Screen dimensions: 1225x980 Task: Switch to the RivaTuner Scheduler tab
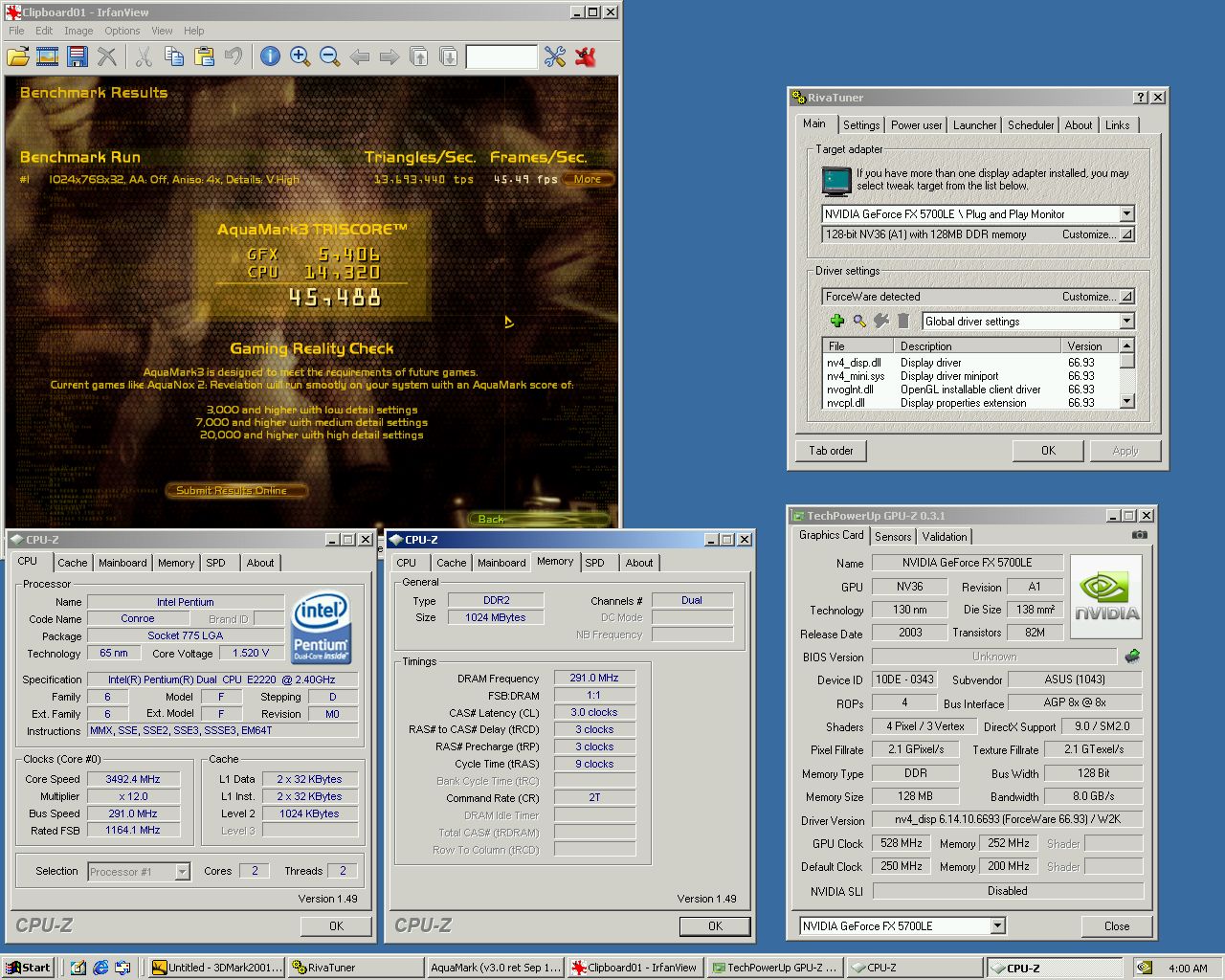point(1031,125)
